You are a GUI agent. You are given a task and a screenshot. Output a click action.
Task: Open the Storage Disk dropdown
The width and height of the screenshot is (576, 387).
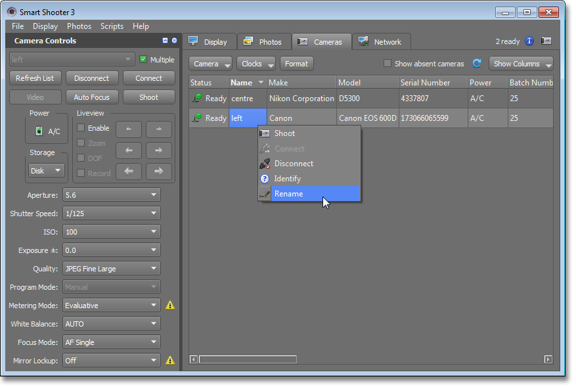47,171
